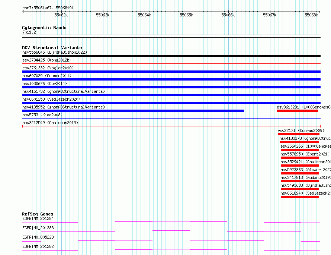The image size is (331, 255).
Task: Select the DGV Structural Variants track heading
Action: (x=52, y=48)
